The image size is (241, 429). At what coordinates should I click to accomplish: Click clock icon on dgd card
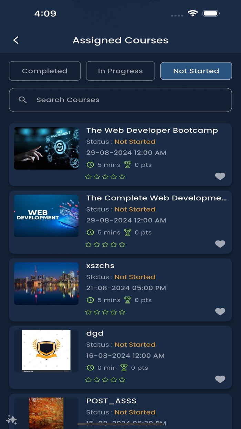click(90, 368)
